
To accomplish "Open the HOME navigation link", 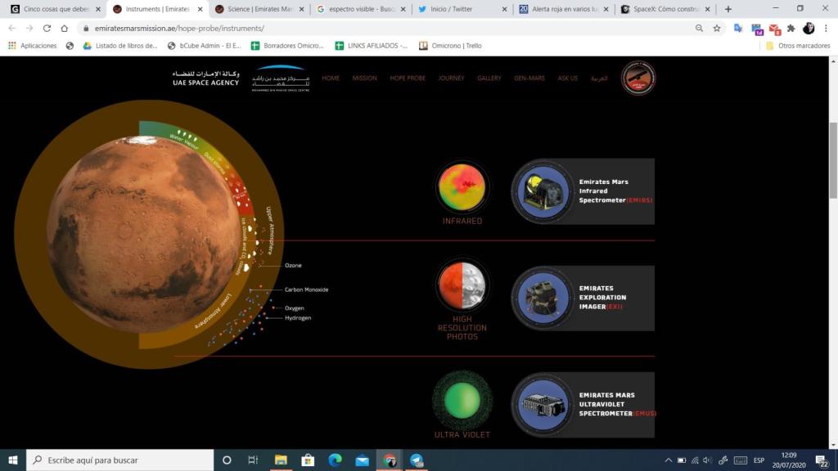I will [x=331, y=78].
